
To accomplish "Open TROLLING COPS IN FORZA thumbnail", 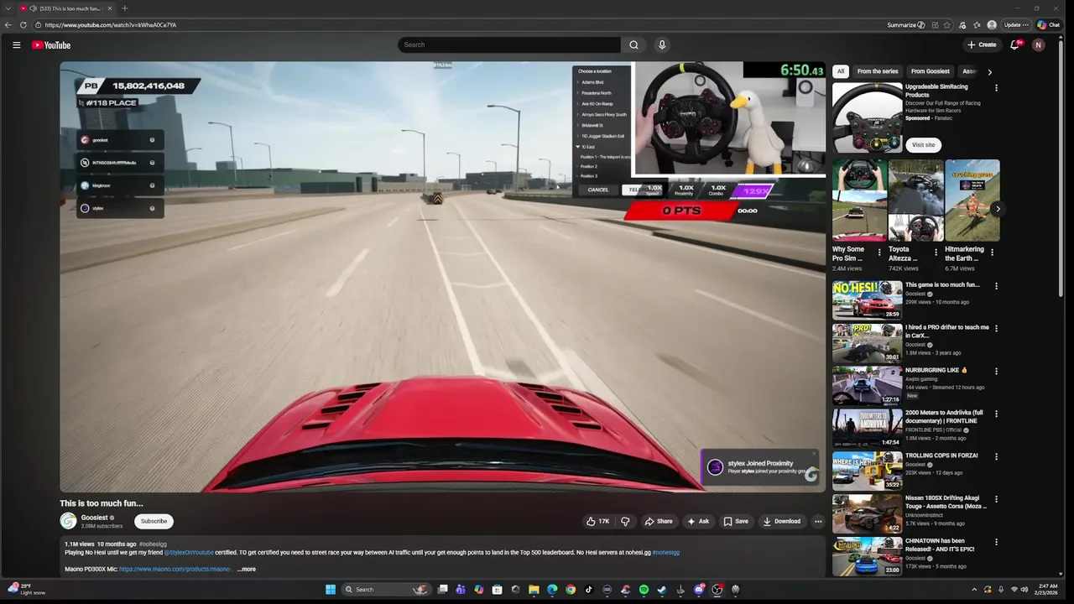I will [x=868, y=471].
